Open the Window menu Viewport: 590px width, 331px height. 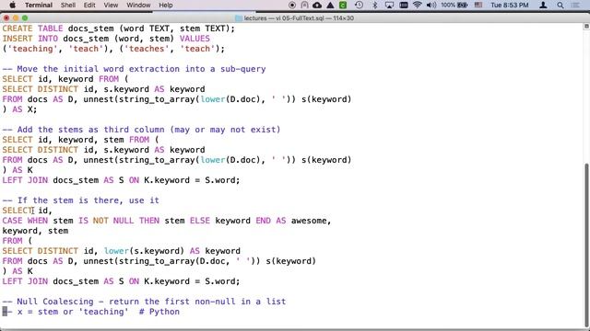pyautogui.click(x=138, y=5)
